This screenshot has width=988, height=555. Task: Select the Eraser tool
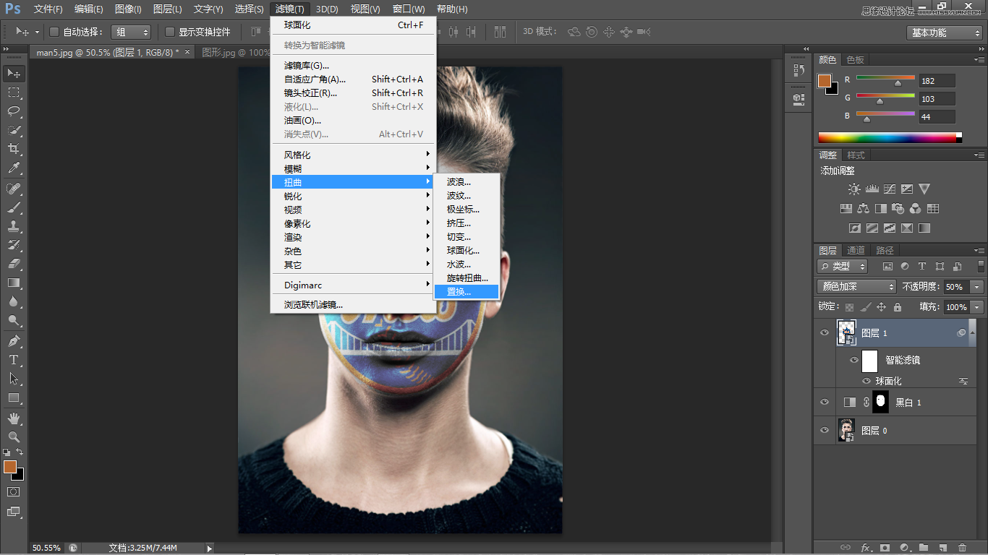[14, 264]
